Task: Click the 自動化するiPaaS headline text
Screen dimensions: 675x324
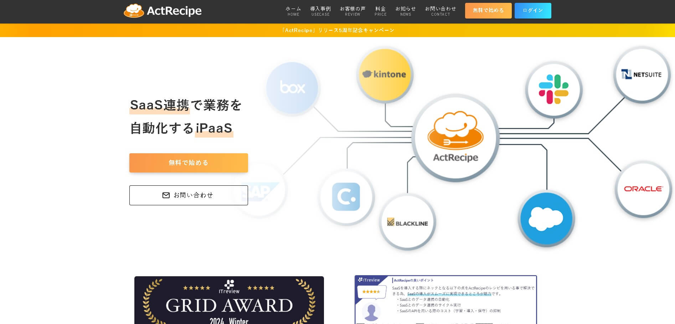Action: [x=181, y=128]
